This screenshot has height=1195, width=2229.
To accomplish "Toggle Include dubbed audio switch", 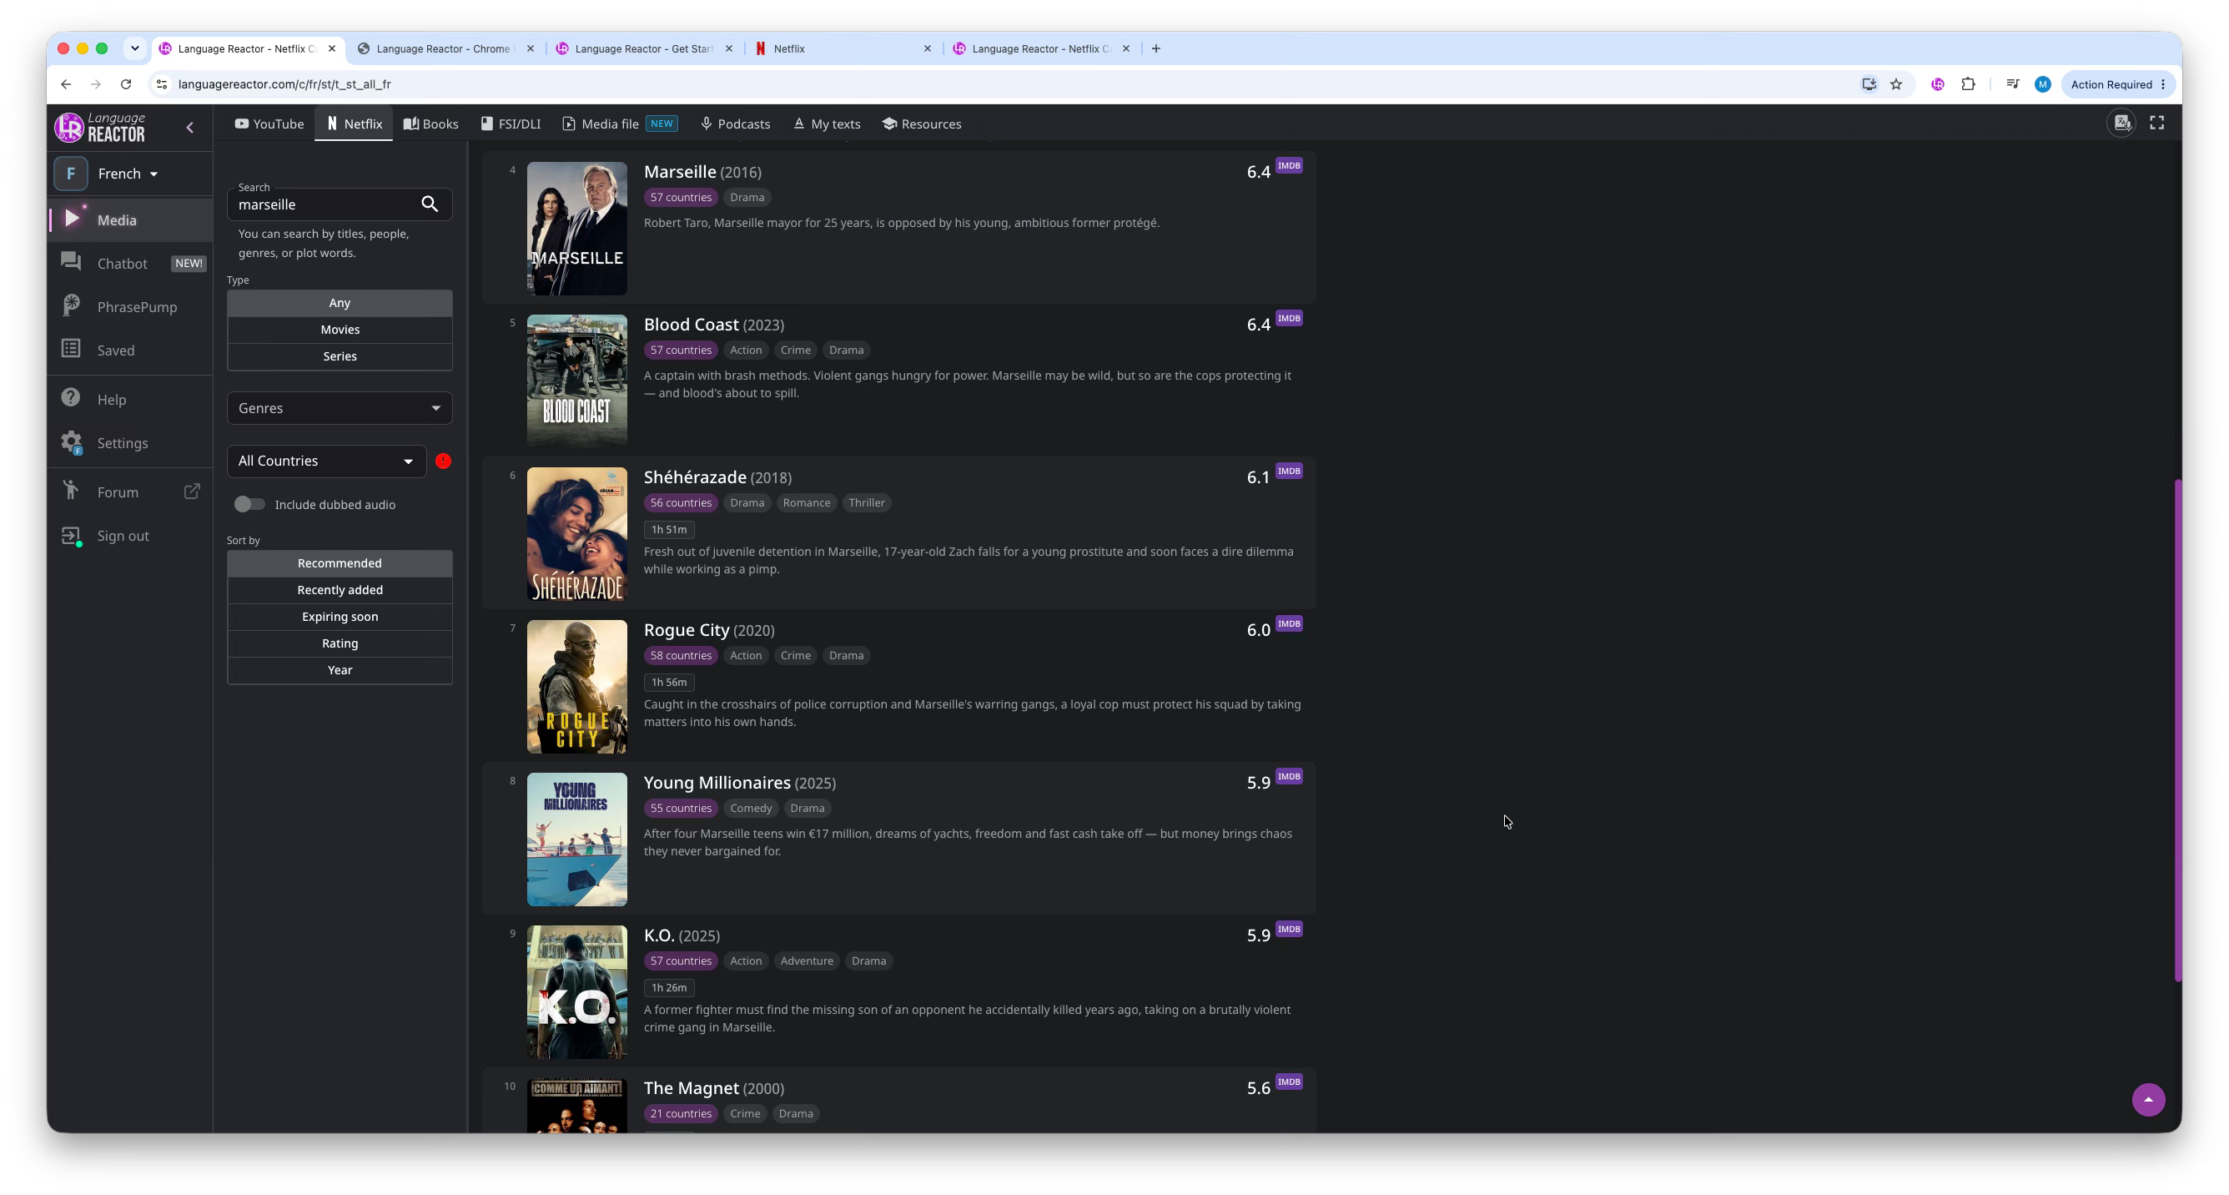I will [x=249, y=505].
